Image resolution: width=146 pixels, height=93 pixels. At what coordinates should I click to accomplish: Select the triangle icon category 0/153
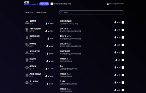click(x=27, y=52)
